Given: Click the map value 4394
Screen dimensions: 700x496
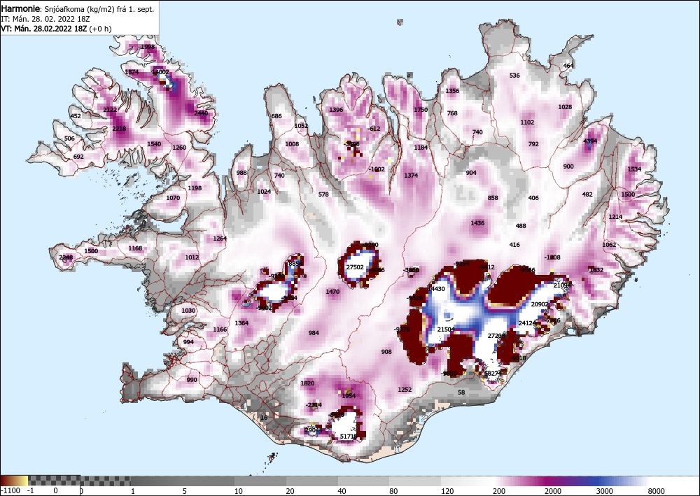Looking at the screenshot, I should click(590, 141).
